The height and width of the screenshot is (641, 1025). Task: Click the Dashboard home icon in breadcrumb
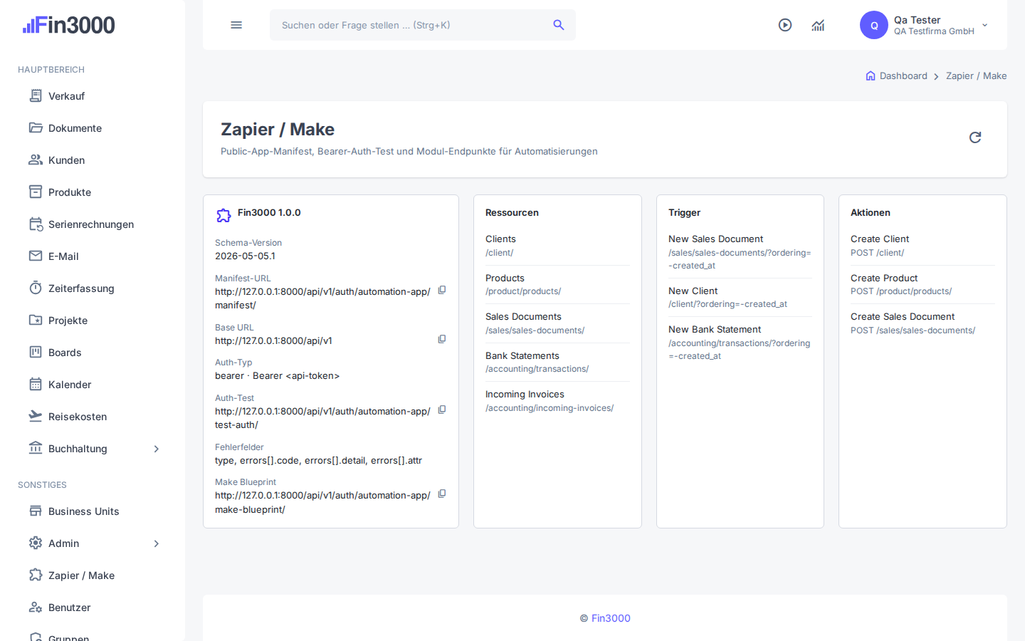click(871, 75)
